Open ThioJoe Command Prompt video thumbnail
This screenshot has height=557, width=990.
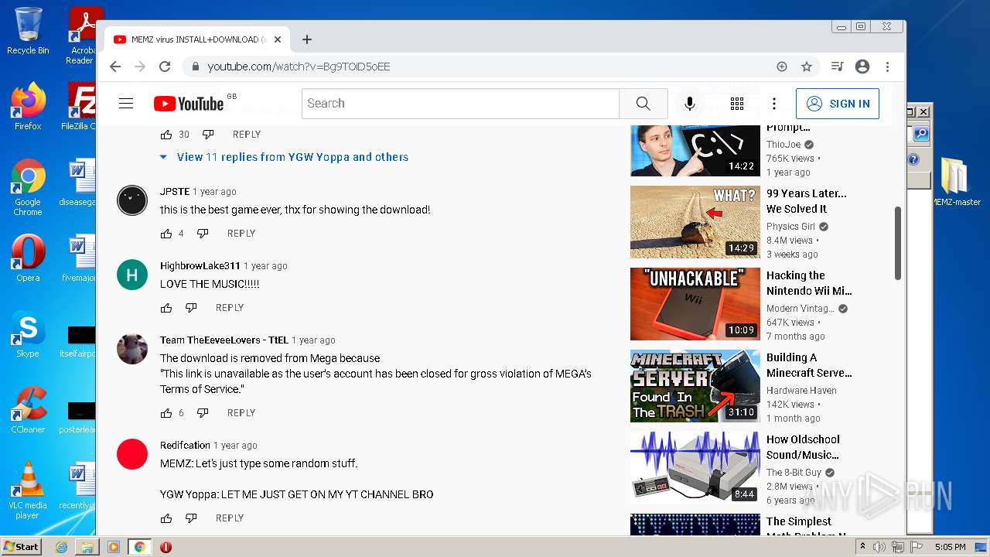pos(695,151)
